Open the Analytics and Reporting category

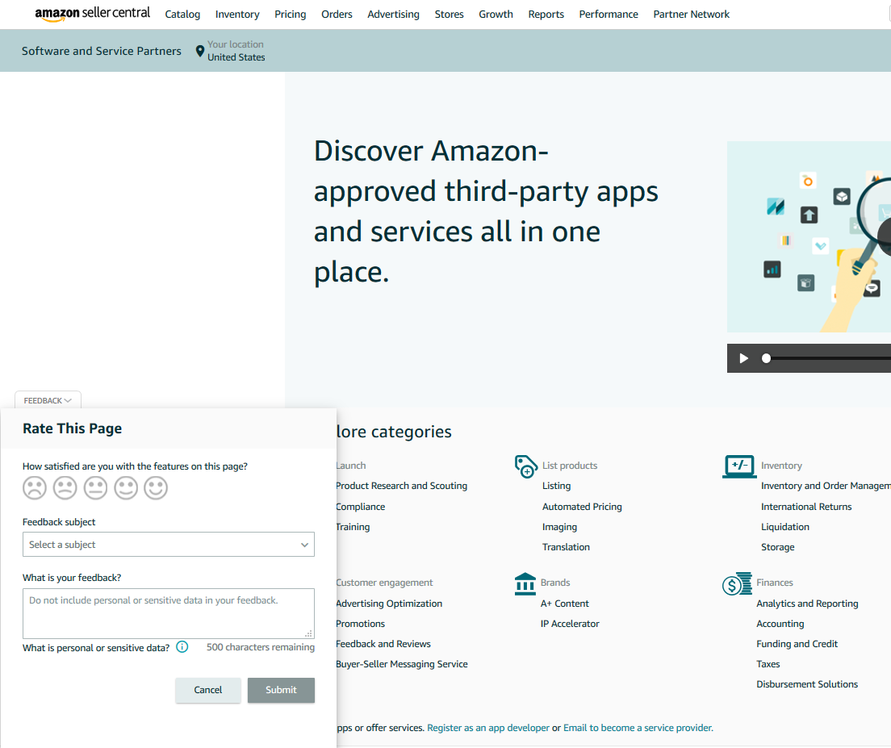(807, 604)
